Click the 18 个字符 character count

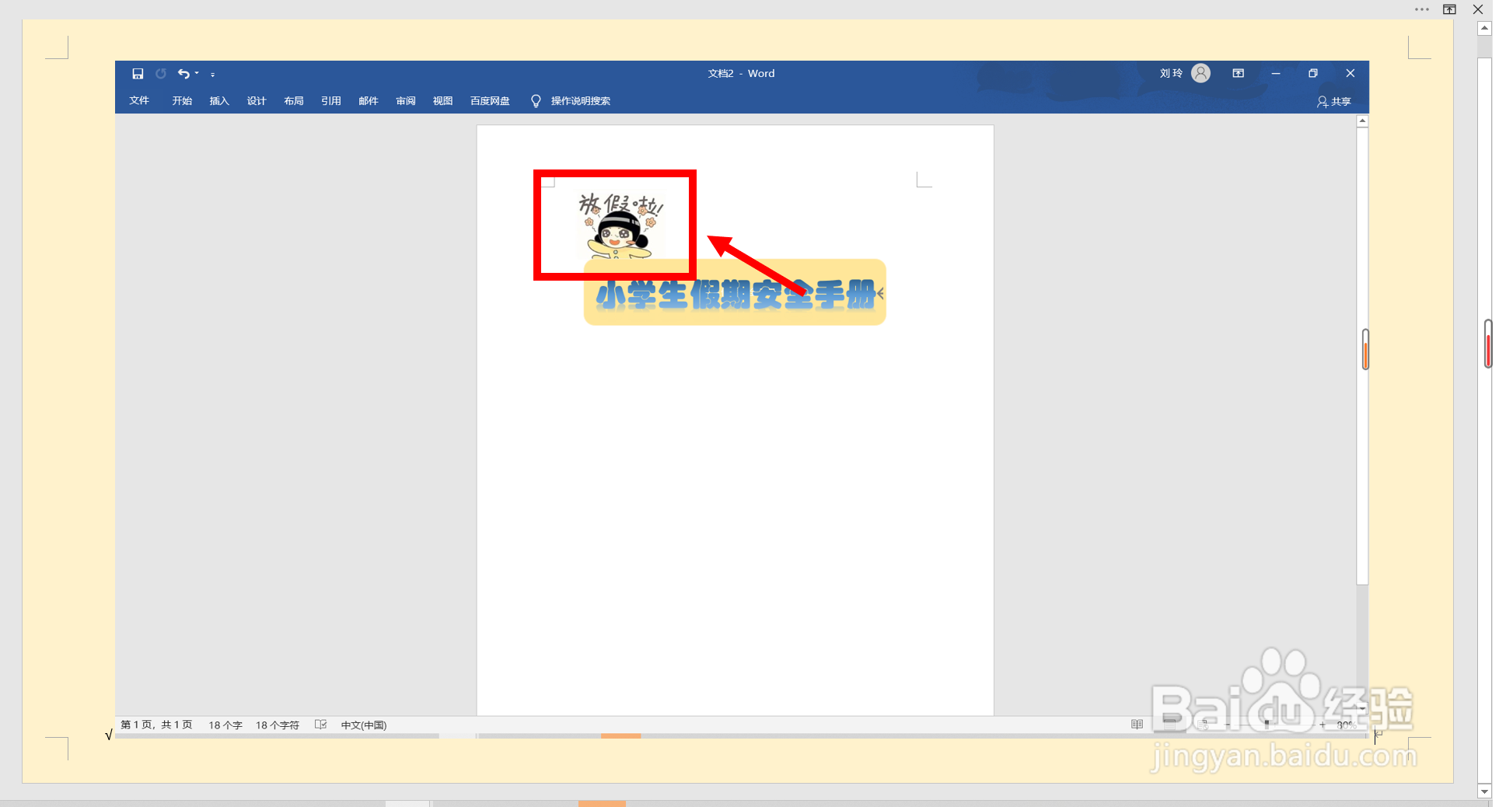click(278, 725)
